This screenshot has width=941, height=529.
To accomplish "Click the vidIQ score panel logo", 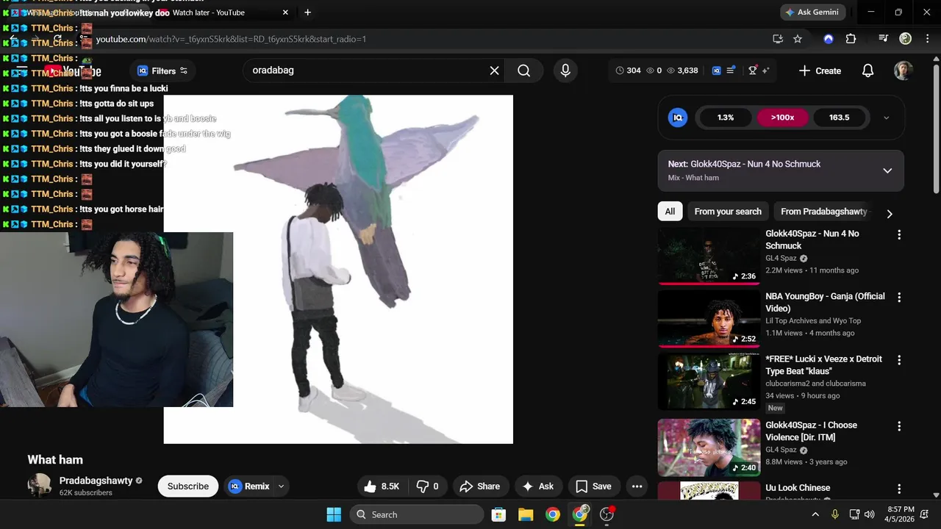I will coord(678,118).
